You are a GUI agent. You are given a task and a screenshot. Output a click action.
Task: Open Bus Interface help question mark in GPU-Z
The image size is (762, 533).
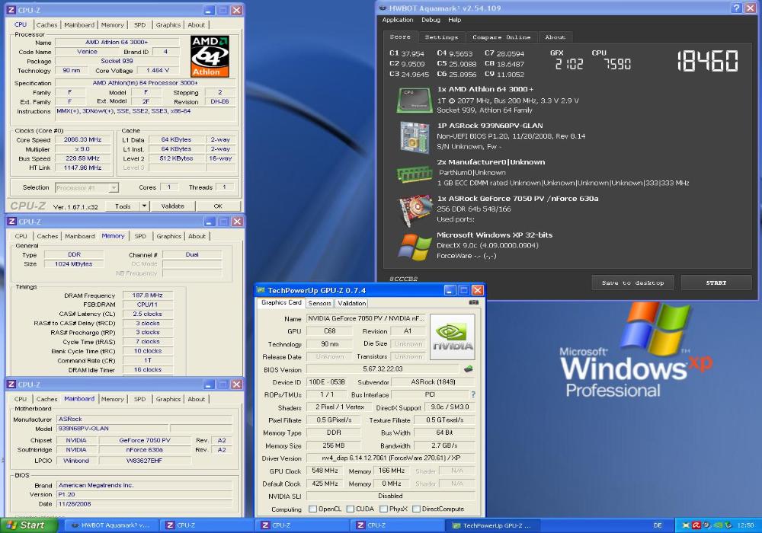click(473, 394)
